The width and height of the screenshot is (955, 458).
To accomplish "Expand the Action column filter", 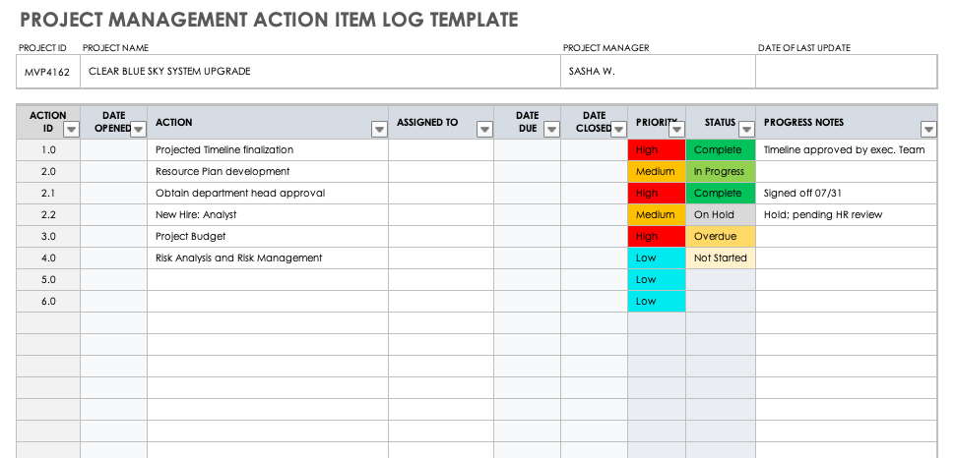I will coord(379,129).
